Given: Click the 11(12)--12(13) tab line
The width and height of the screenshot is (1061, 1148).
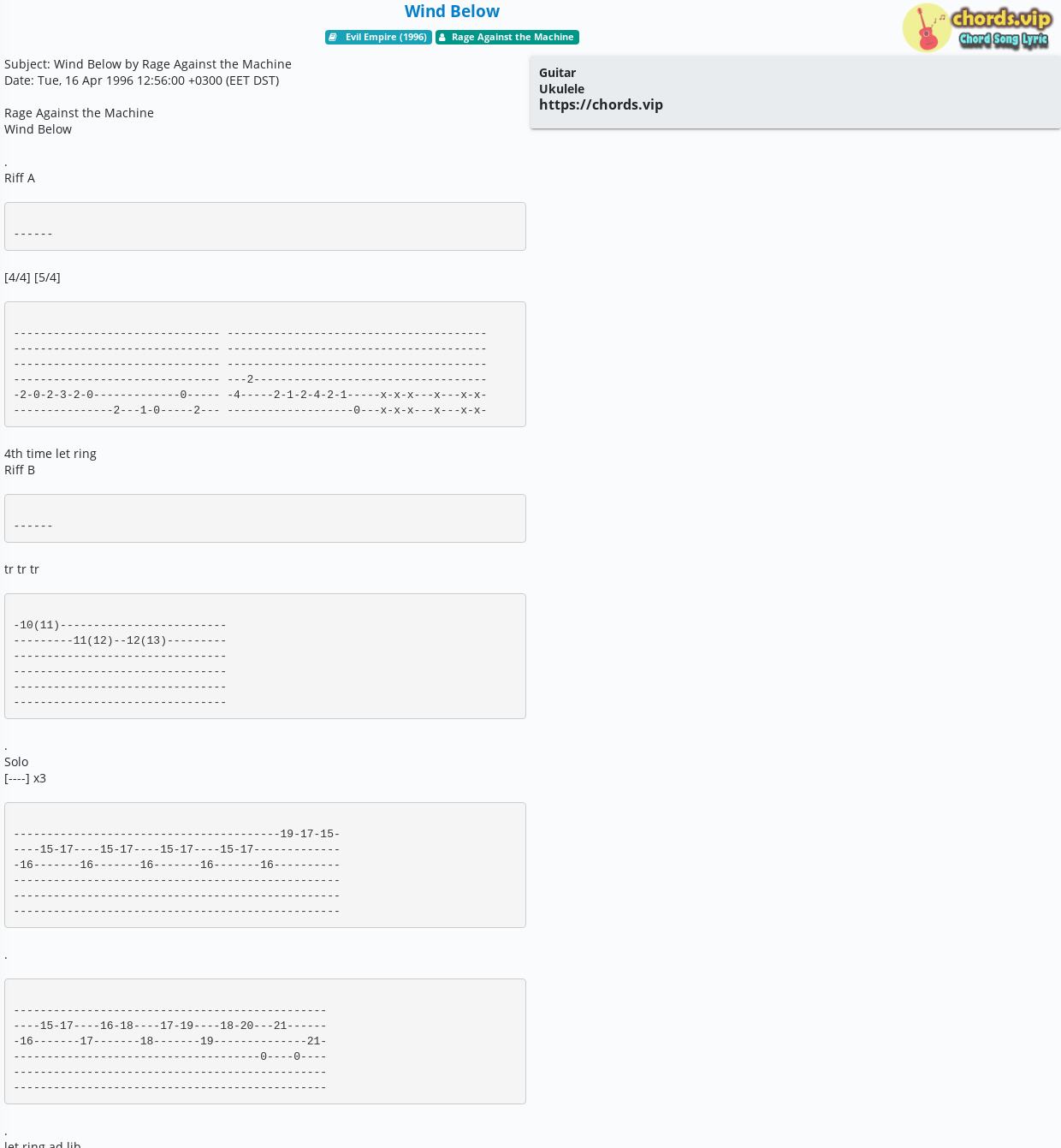Looking at the screenshot, I should [x=120, y=640].
